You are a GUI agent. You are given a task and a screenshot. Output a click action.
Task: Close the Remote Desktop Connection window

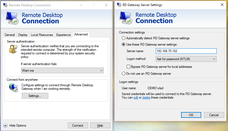106,5
